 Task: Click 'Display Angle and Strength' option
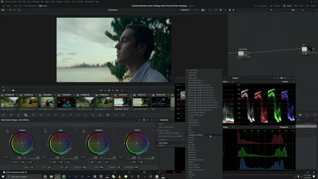click(171, 133)
